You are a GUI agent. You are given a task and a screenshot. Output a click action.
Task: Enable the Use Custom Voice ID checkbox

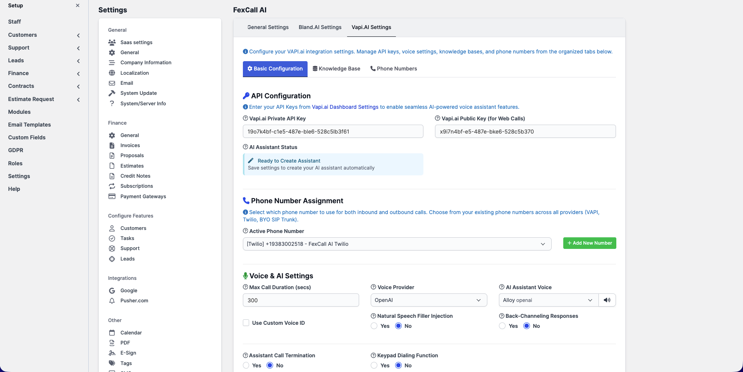pyautogui.click(x=246, y=323)
